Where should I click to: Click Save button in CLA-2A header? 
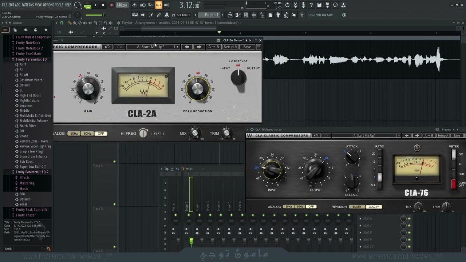[x=247, y=47]
